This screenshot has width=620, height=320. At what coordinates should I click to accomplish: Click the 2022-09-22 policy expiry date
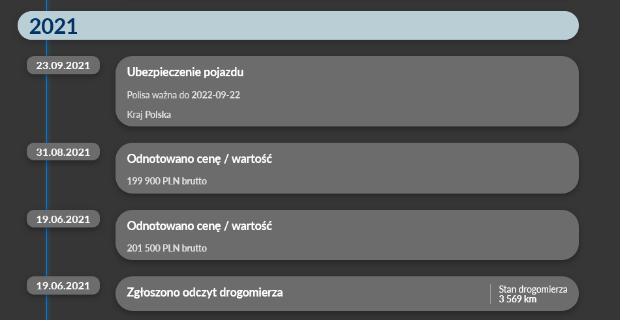click(216, 95)
